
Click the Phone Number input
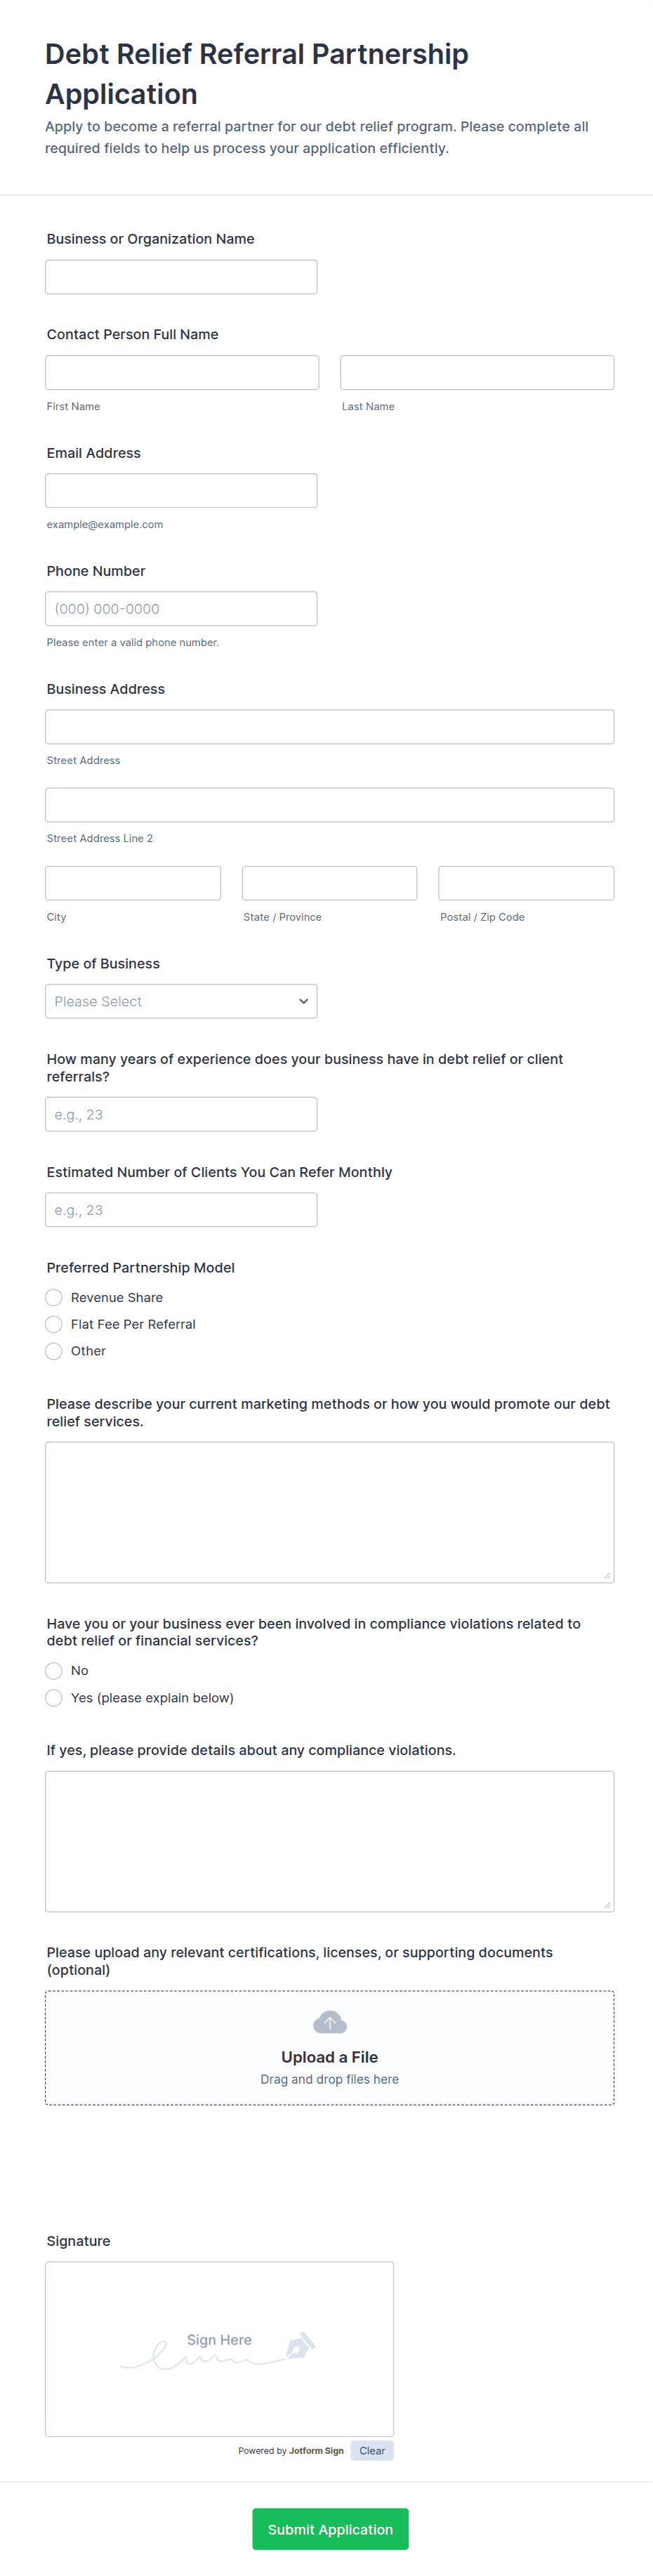tap(181, 608)
